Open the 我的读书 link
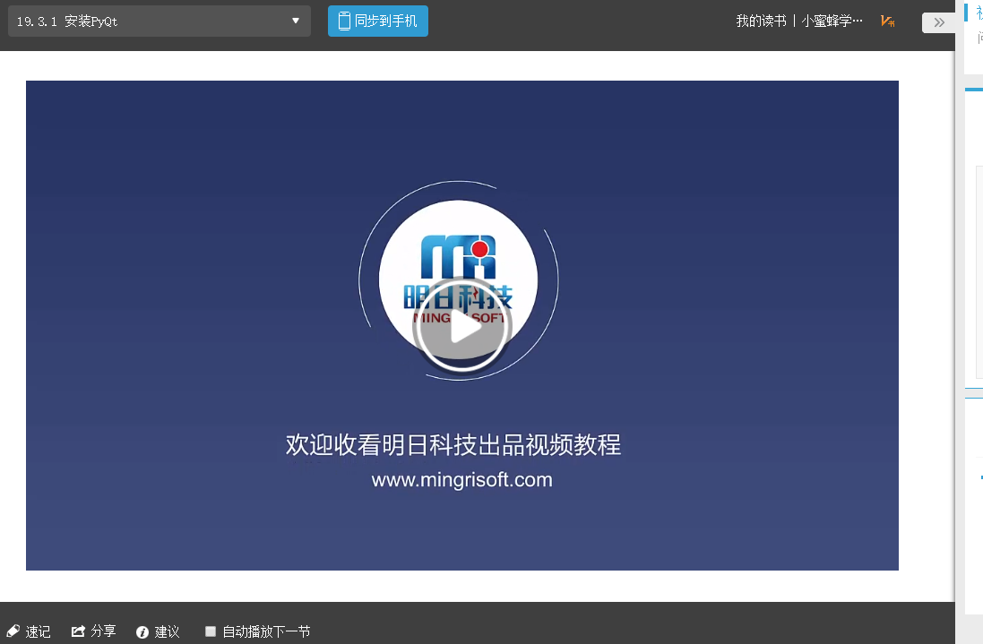This screenshot has width=983, height=644. (x=761, y=21)
